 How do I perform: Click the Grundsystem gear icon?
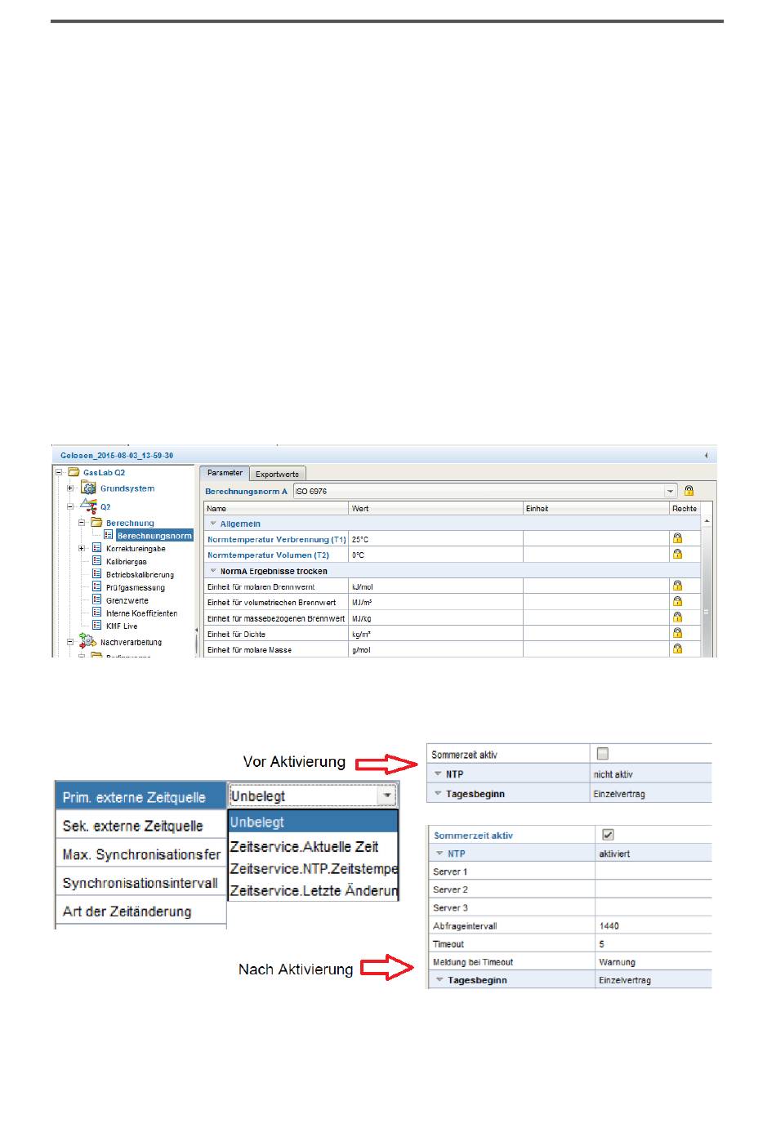click(x=88, y=488)
